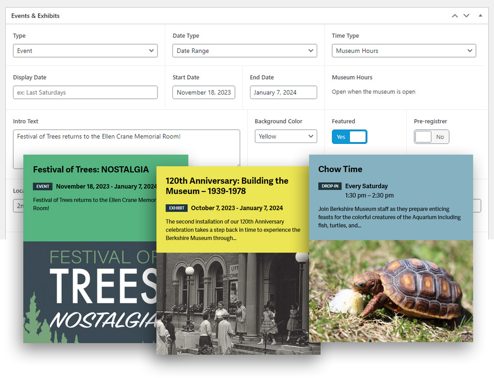
Task: Click the Display Date input field
Action: click(x=85, y=93)
